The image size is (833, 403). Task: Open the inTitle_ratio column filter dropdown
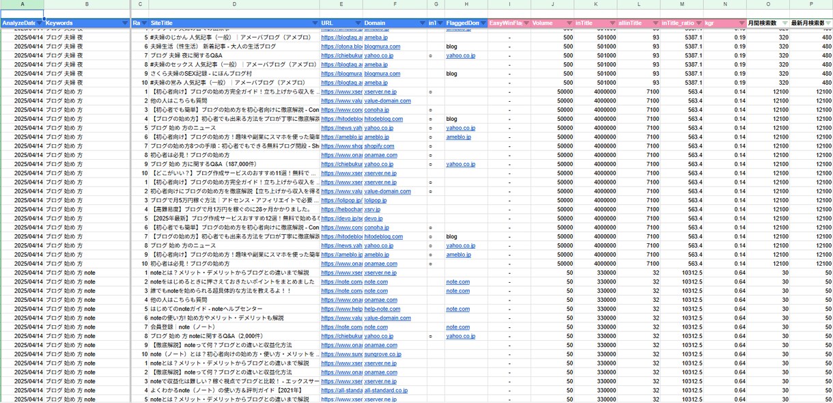tap(698, 23)
